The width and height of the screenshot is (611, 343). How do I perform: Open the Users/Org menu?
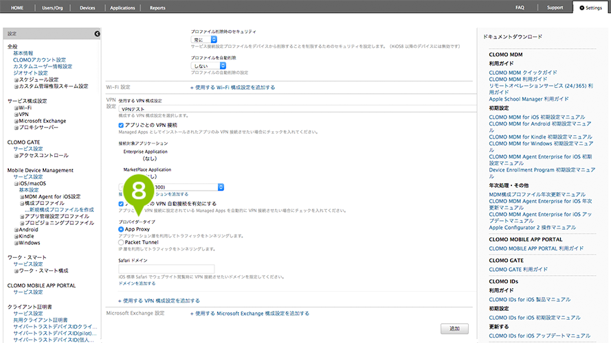click(52, 8)
